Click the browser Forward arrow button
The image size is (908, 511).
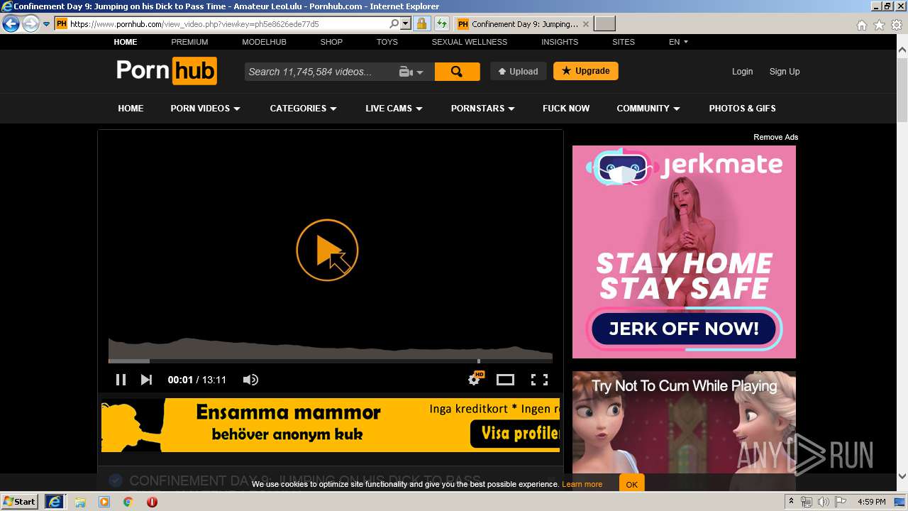[x=31, y=24]
